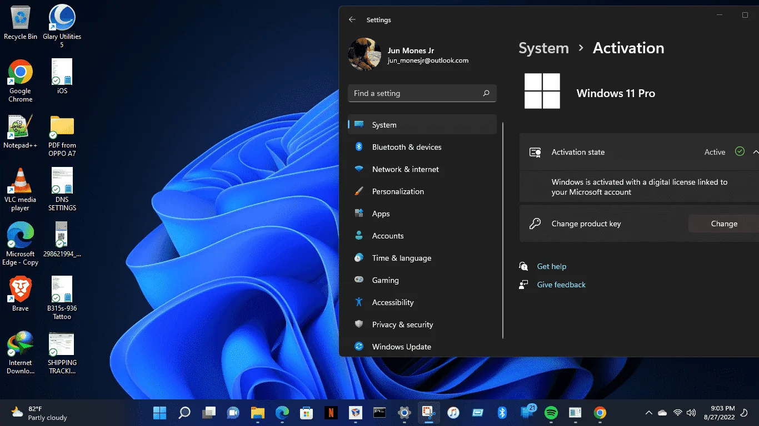The height and width of the screenshot is (426, 759).
Task: Open Command Prompt from the taskbar
Action: point(380,413)
